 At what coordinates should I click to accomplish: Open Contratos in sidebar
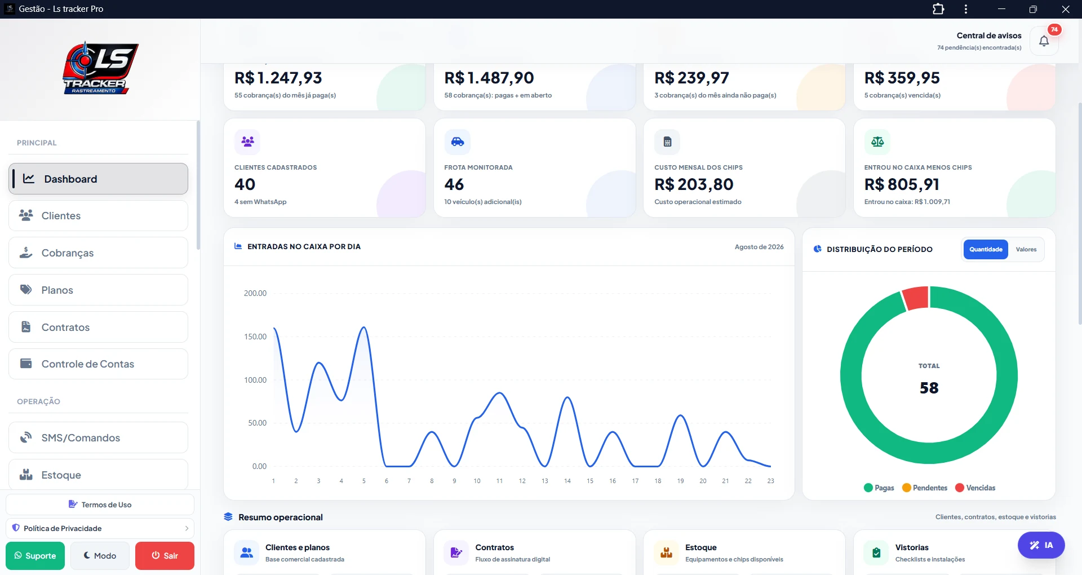point(99,327)
